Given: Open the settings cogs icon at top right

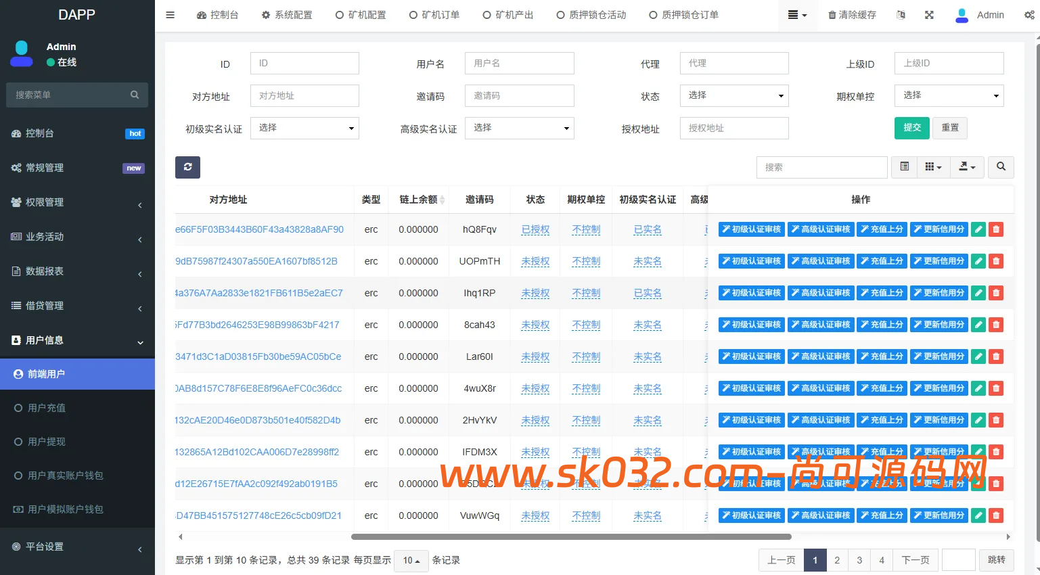Looking at the screenshot, I should tap(1029, 15).
